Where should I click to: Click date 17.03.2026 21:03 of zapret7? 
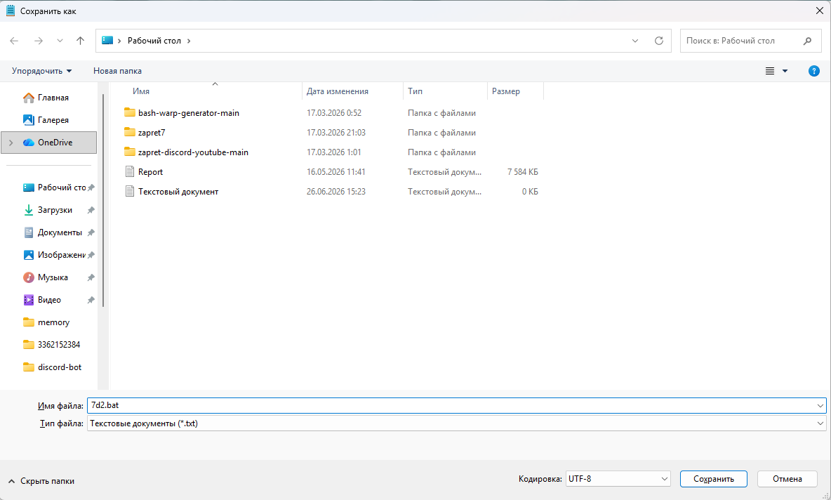pyautogui.click(x=336, y=133)
